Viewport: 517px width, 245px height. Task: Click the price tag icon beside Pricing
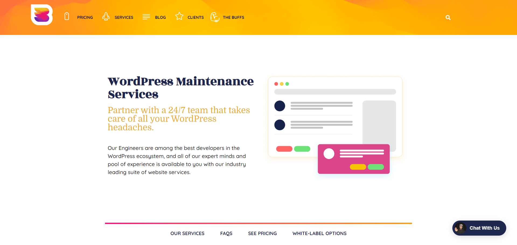[x=67, y=16]
